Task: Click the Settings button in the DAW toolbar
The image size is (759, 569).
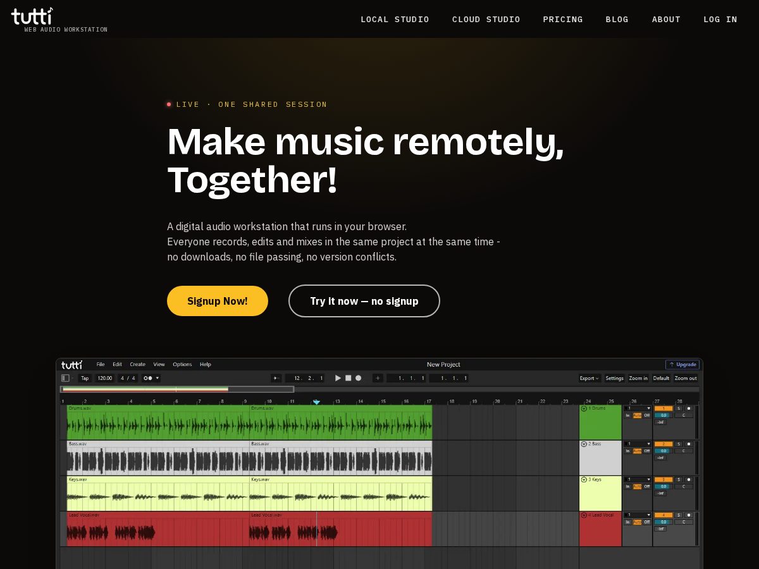Action: (x=614, y=378)
